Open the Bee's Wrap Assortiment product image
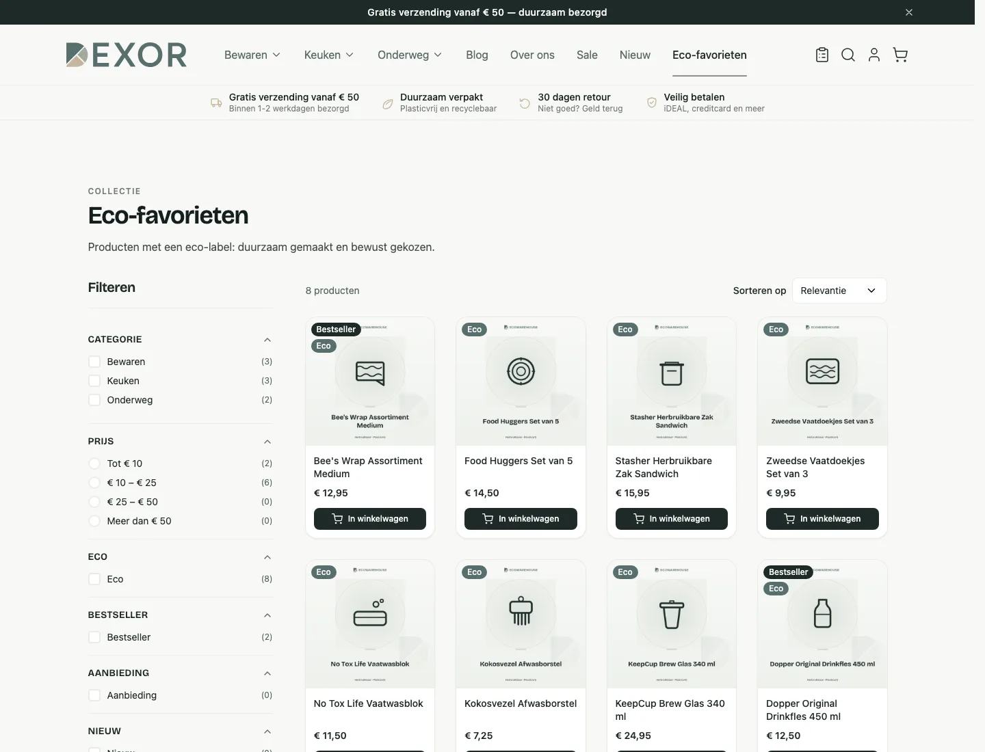The image size is (985, 752). tap(370, 381)
